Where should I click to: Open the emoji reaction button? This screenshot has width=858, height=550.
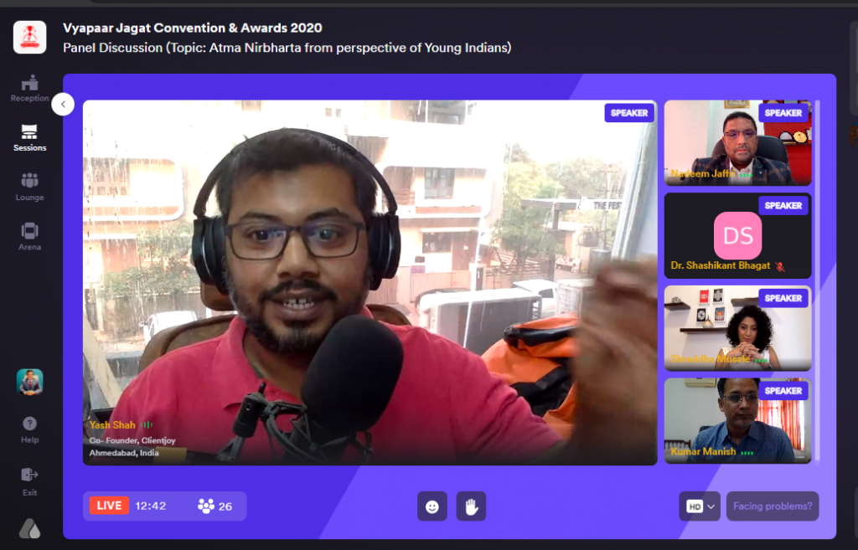[432, 506]
